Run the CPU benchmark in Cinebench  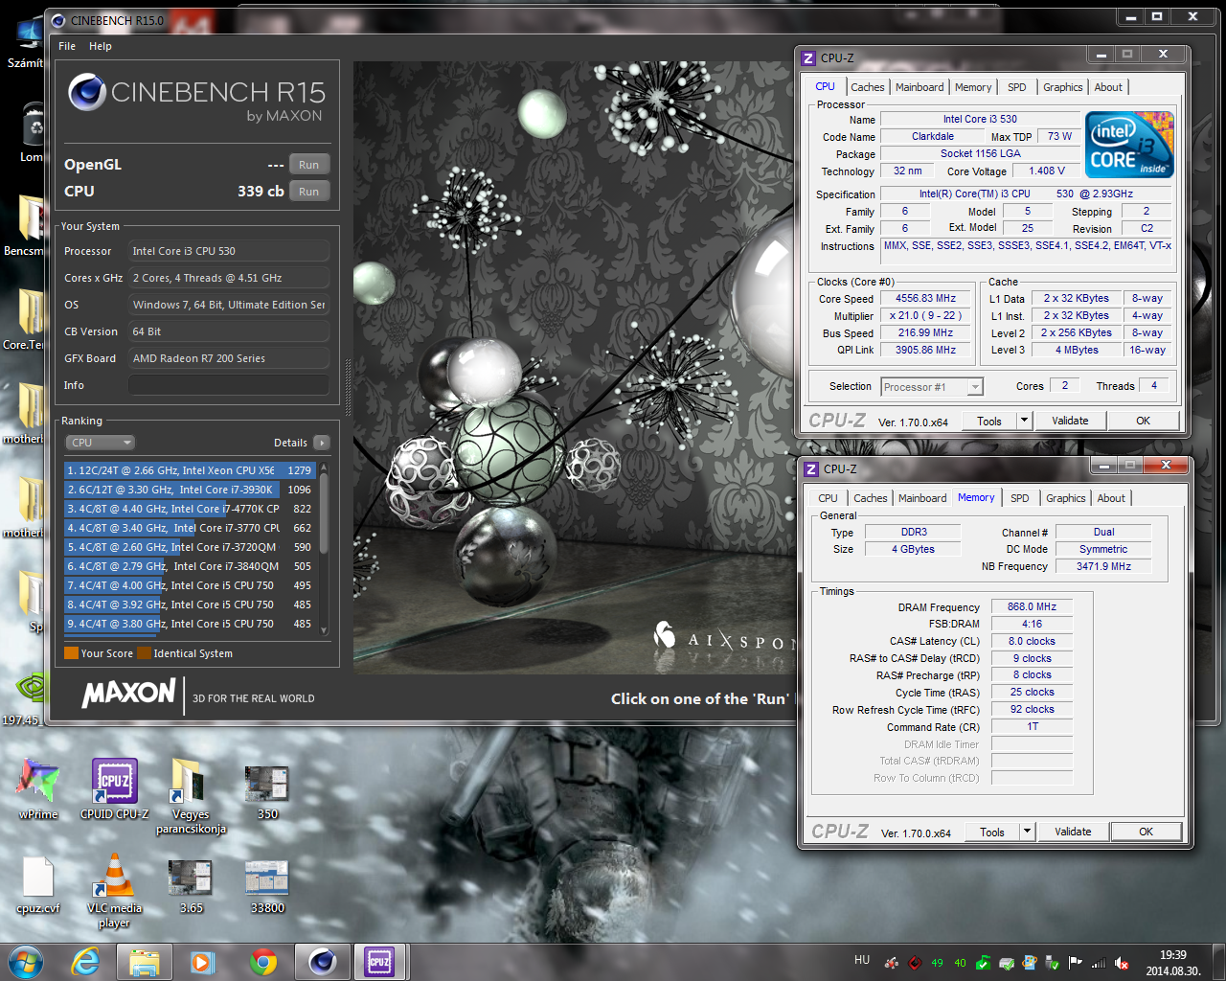pos(308,192)
